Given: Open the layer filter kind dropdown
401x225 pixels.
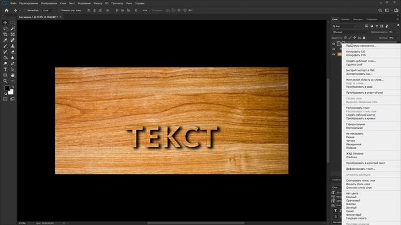Looking at the screenshot, I should point(344,26).
